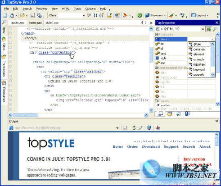This screenshot has width=221, height=186.
Task: Switch to the style1.css tab
Action: (52, 23)
